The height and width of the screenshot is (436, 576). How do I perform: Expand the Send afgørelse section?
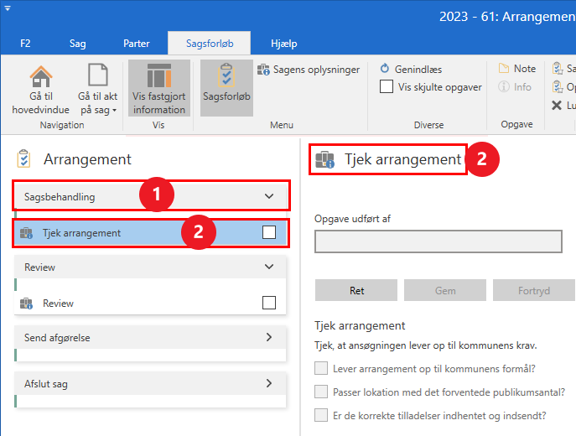pos(269,337)
